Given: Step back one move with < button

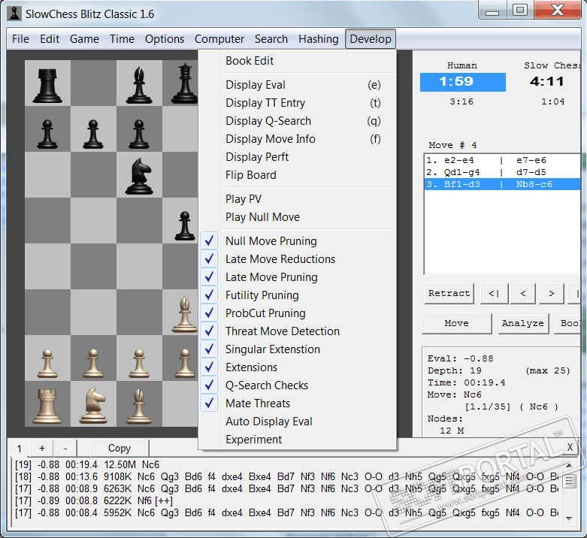Looking at the screenshot, I should (x=523, y=293).
